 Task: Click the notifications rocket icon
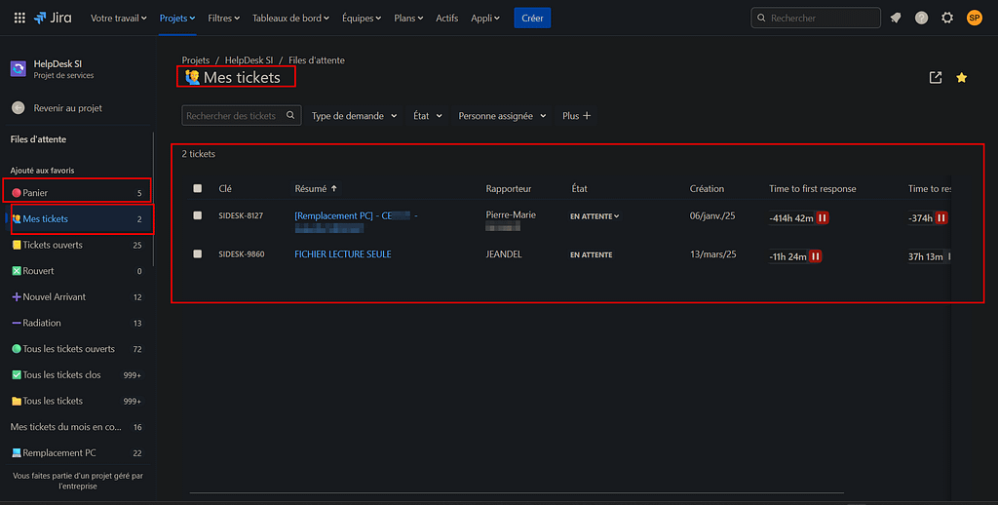(x=896, y=18)
